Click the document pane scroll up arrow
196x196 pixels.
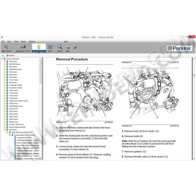tap(194, 59)
